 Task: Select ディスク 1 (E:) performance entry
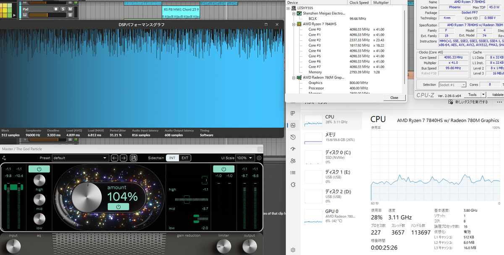[x=333, y=176]
